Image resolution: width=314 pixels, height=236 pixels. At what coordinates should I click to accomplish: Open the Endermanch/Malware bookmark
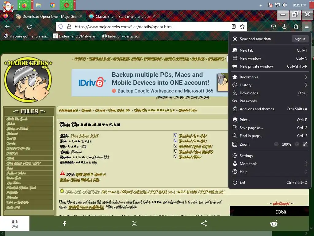(75, 36)
